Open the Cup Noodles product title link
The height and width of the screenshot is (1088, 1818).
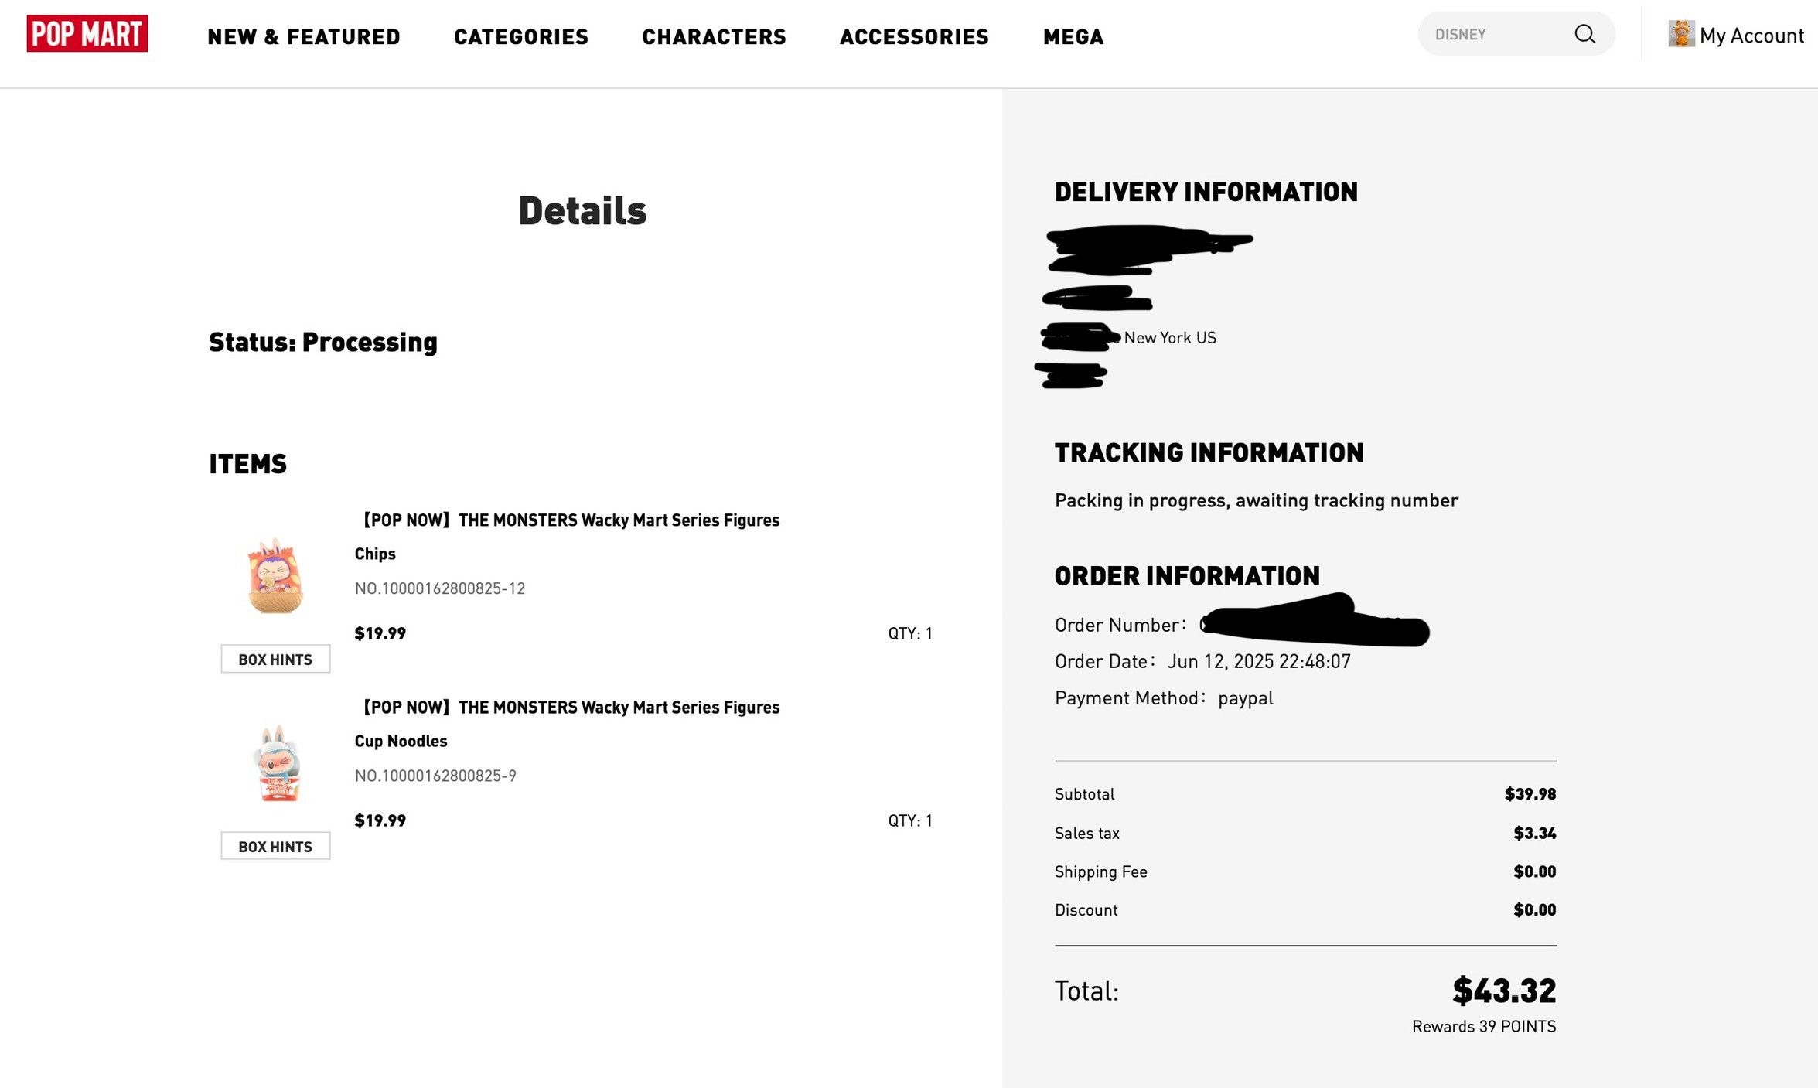571,707
